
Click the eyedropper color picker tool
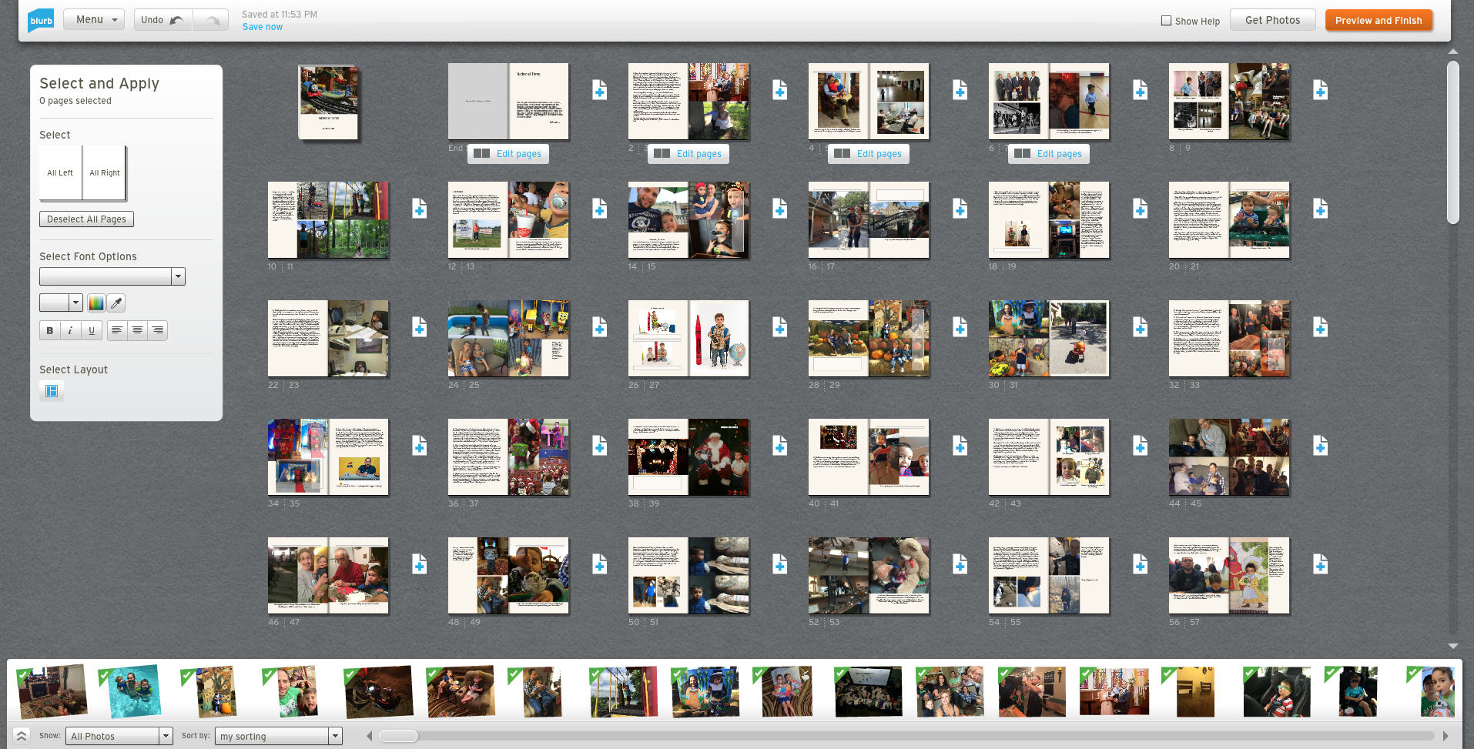tap(116, 303)
